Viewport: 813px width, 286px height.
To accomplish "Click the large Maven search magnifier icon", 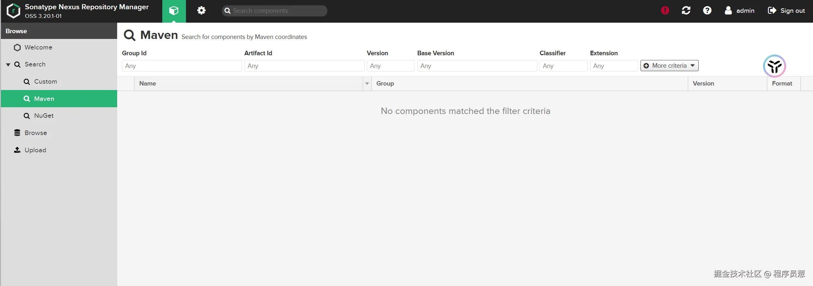I will point(130,35).
